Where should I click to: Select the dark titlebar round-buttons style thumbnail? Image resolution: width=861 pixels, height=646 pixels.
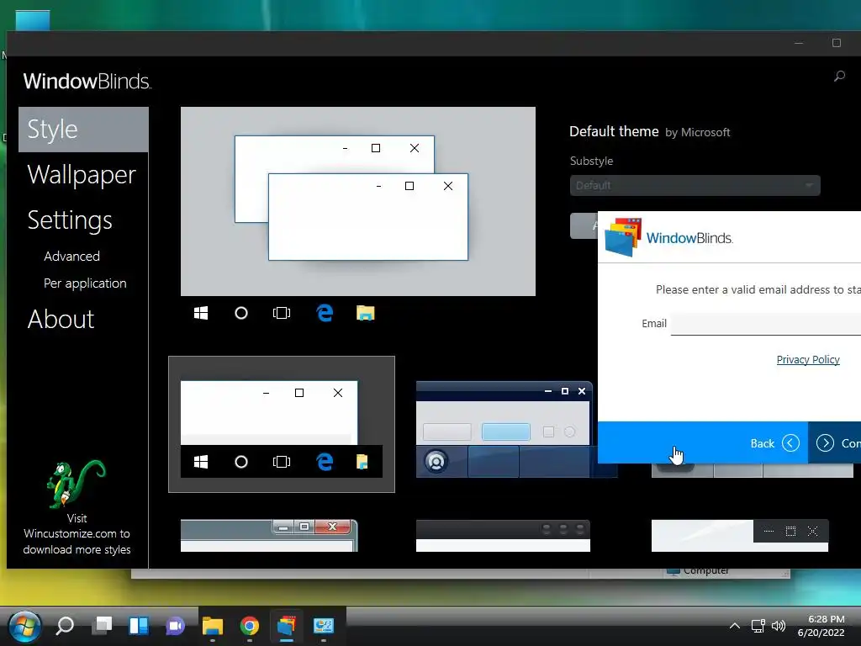(x=503, y=536)
